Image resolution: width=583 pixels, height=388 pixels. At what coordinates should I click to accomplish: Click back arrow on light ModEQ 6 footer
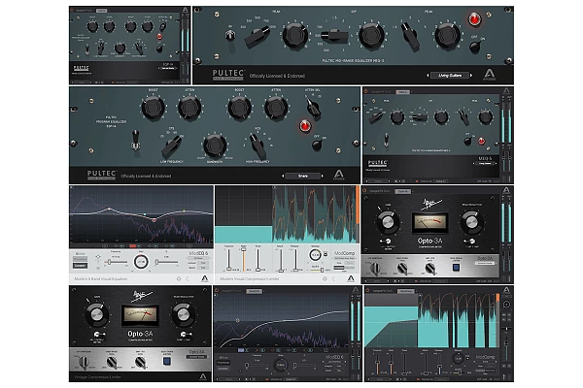188,278
